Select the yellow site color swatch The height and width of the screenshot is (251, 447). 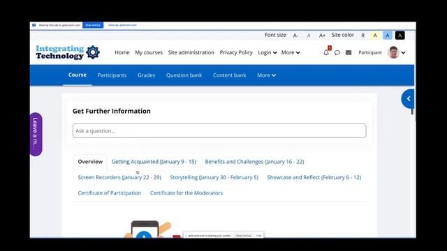tap(375, 36)
